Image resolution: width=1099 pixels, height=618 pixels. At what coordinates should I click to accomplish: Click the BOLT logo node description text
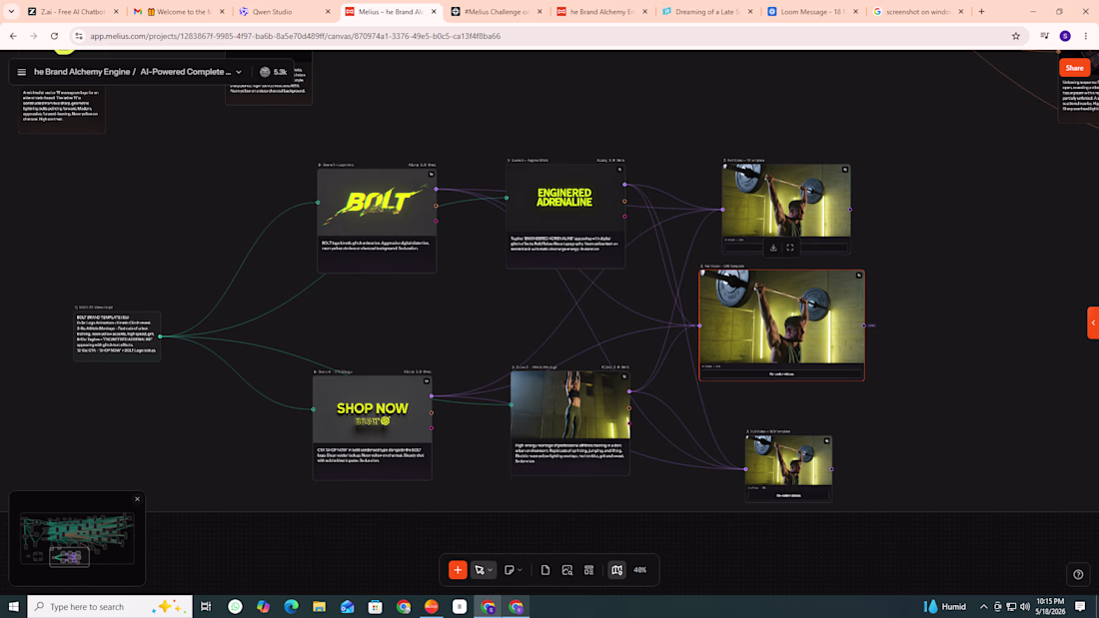377,246
